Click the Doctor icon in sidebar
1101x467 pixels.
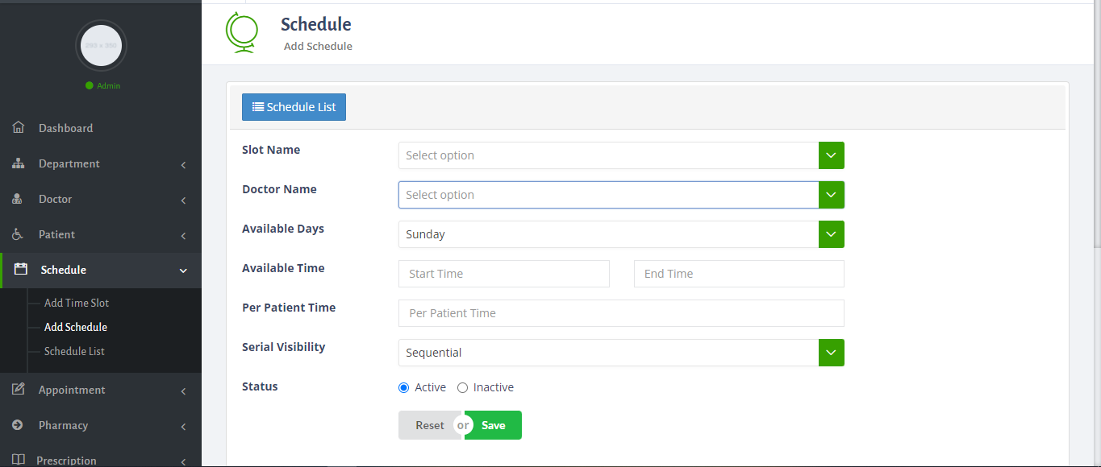(x=18, y=199)
